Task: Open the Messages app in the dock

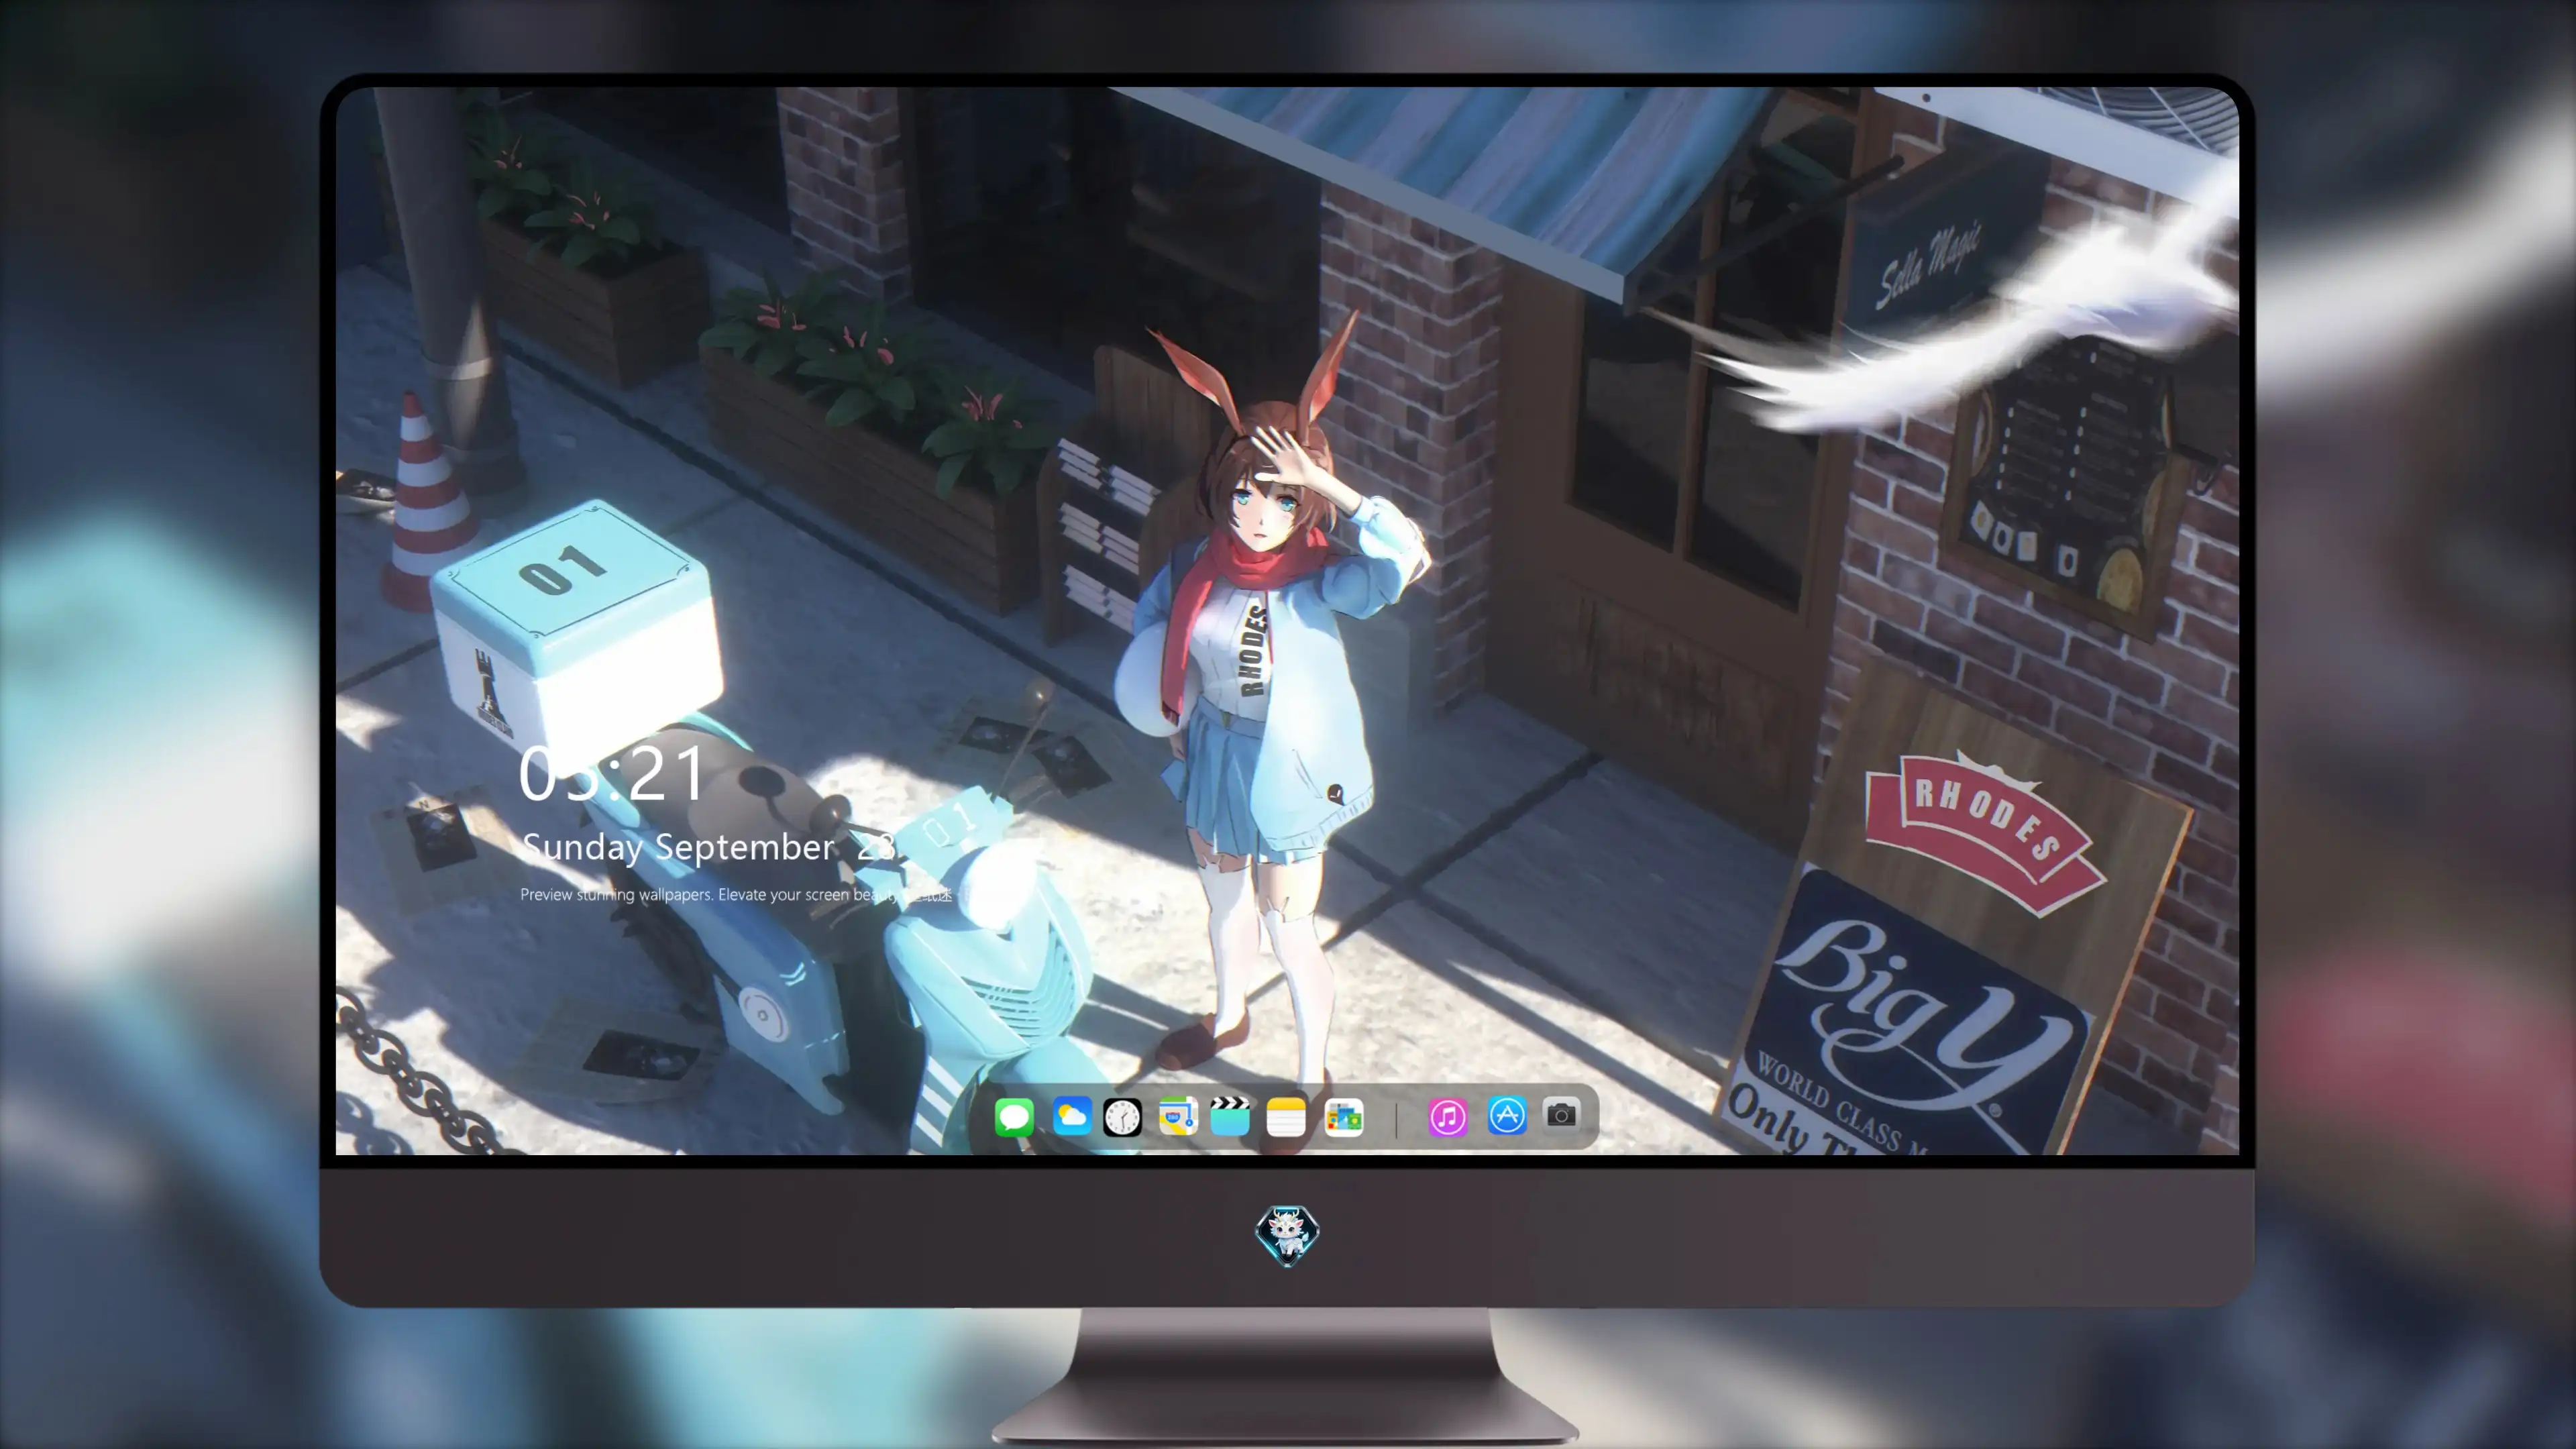Action: 1014,1117
